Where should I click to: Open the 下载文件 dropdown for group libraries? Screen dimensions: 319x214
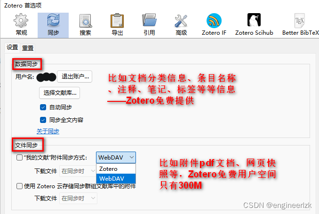tap(78, 198)
